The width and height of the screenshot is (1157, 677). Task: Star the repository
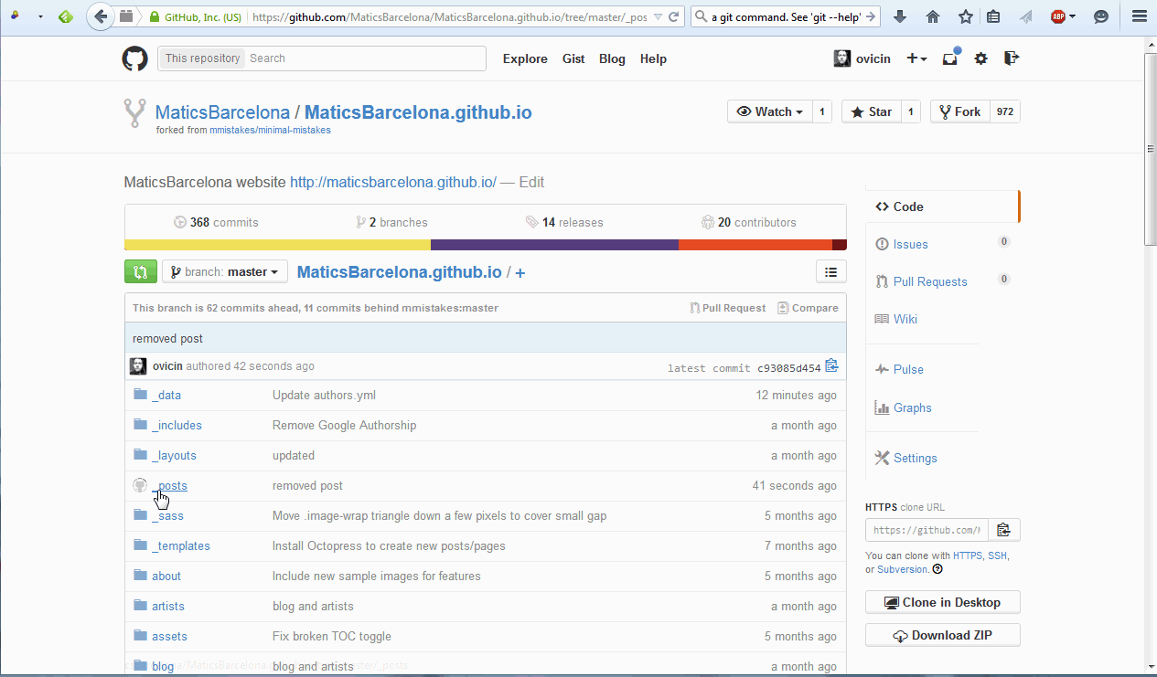pyautogui.click(x=871, y=111)
